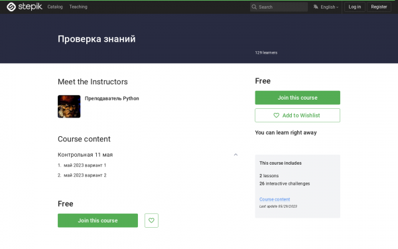Click the Проверка знаний course title
This screenshot has height=249, width=398.
tap(97, 39)
